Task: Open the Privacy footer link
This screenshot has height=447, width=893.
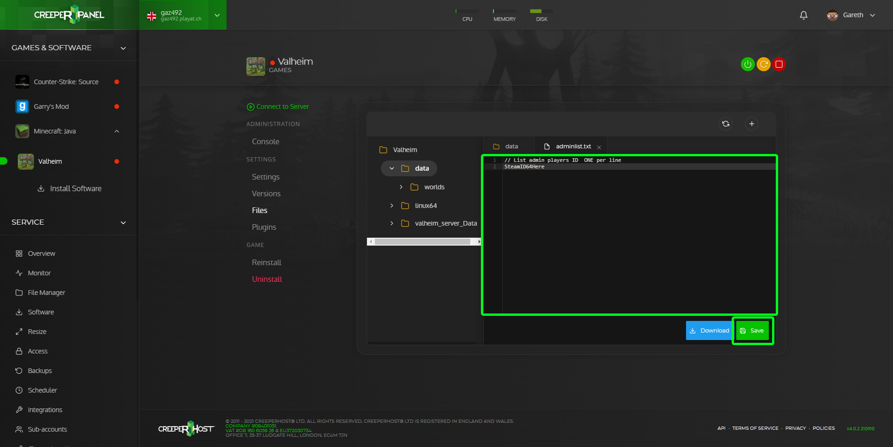Action: 795,428
